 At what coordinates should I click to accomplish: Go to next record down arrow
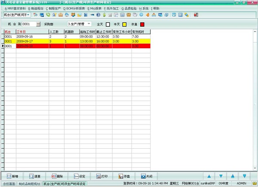(221, 176)
